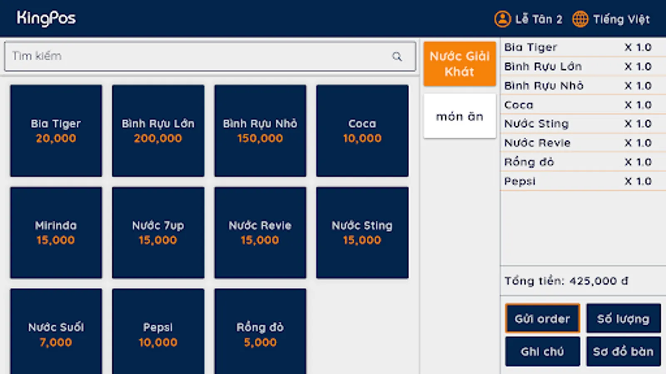Select Pepsi row in order list
Screen dimensions: 666x374
(x=583, y=181)
